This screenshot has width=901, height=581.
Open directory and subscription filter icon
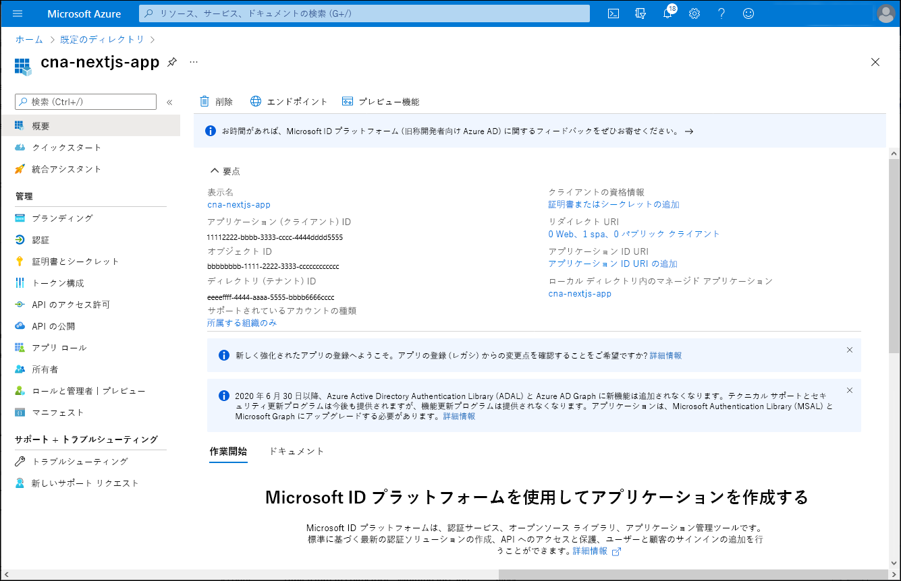[x=640, y=13]
